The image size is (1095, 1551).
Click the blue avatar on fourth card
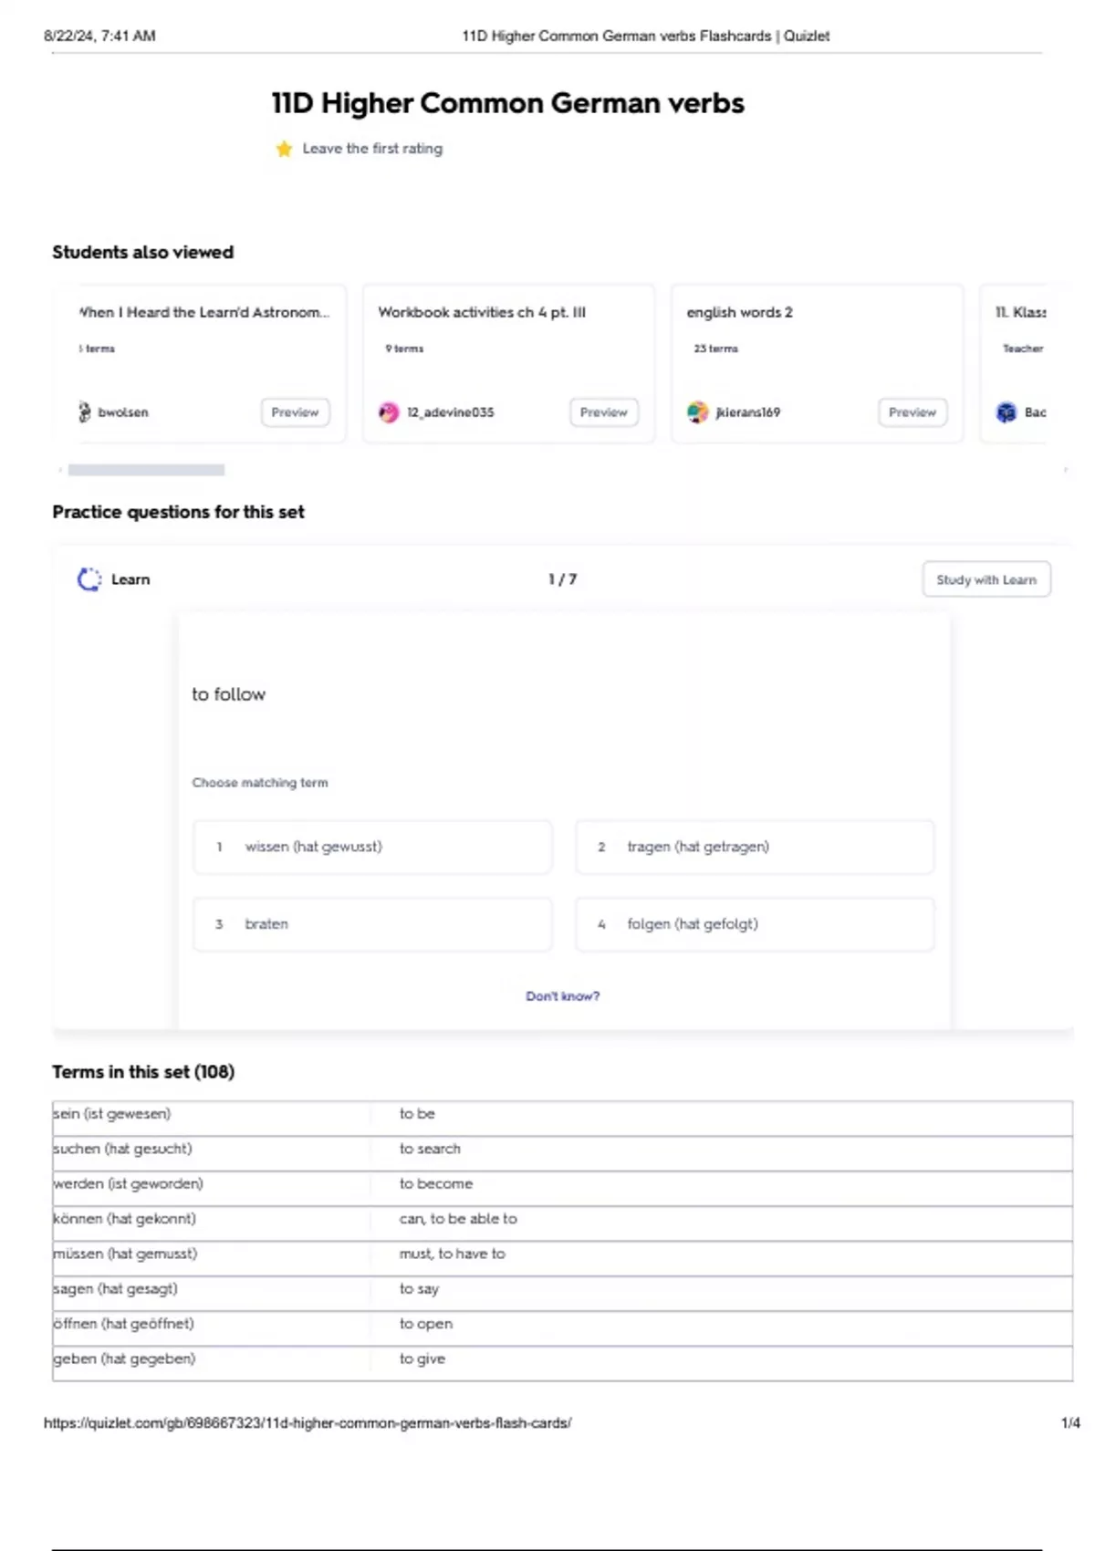point(1006,412)
